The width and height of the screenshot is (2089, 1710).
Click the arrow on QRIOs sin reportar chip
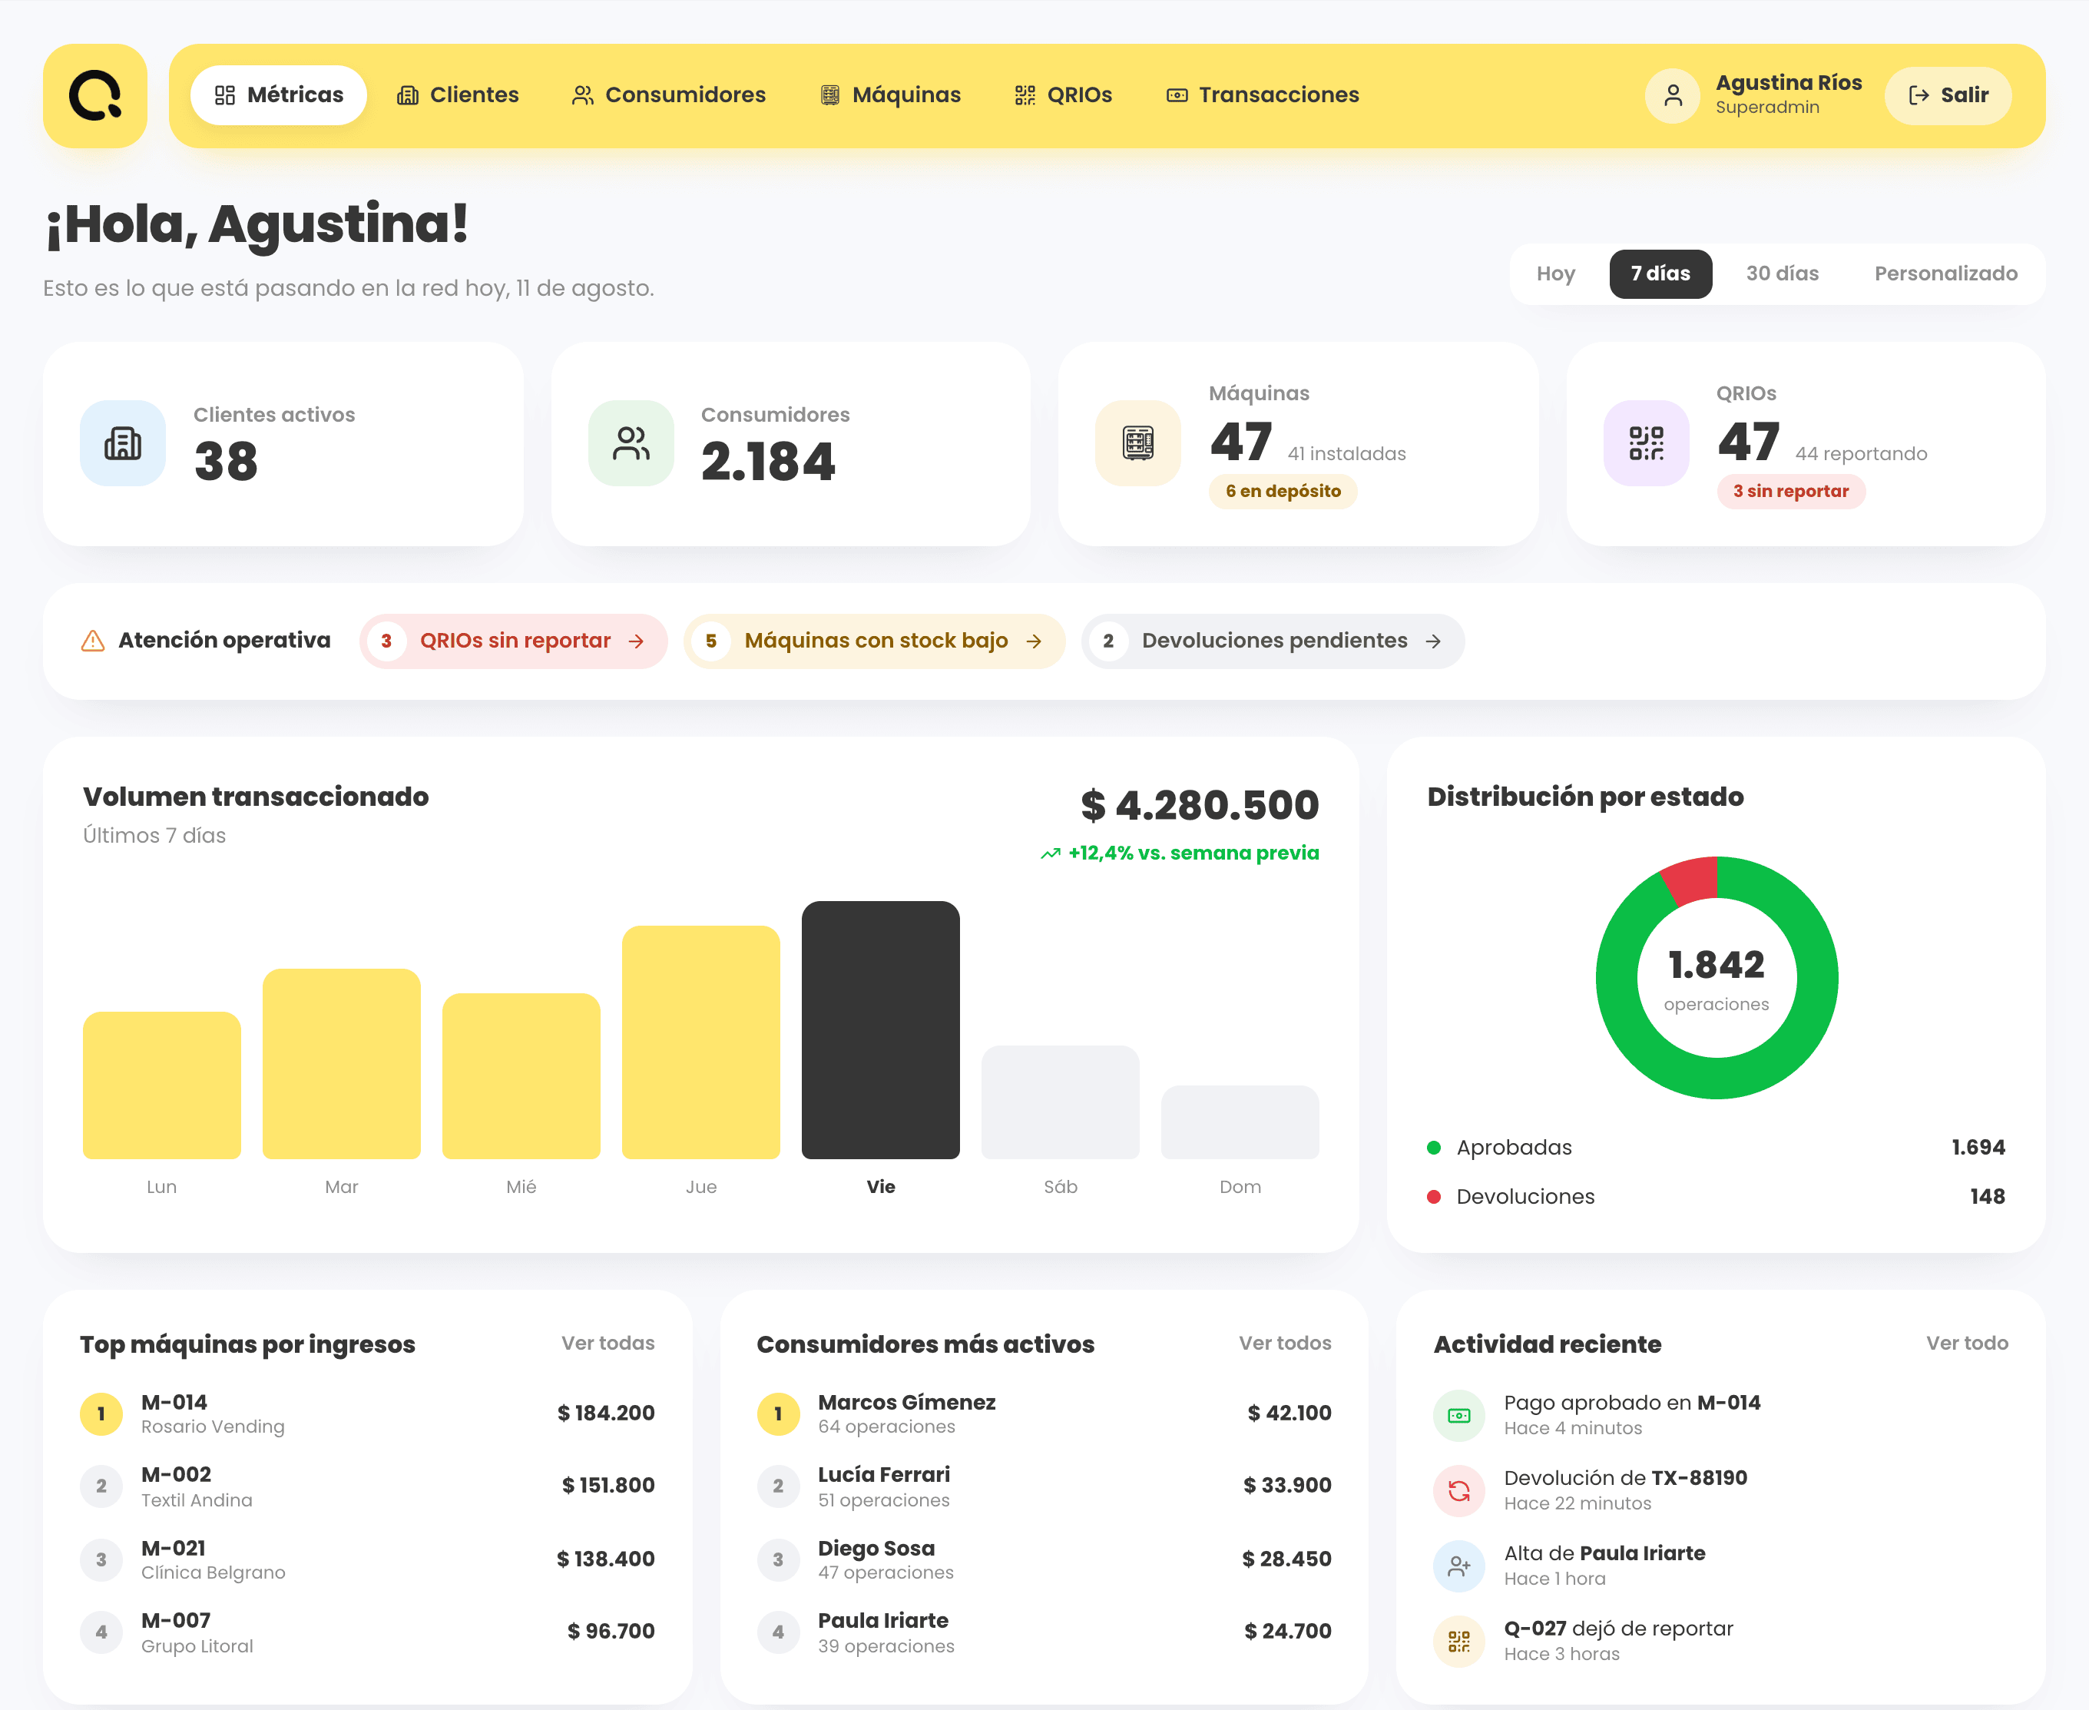[636, 641]
